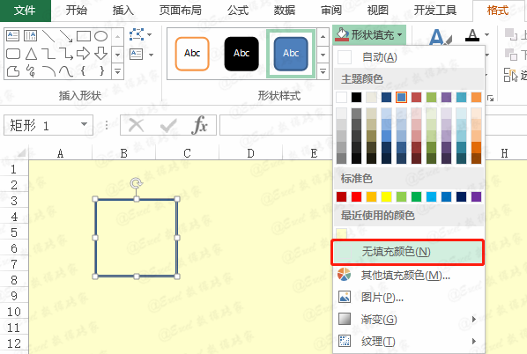Select the right block arrow shape
The image size is (527, 354).
click(x=84, y=54)
